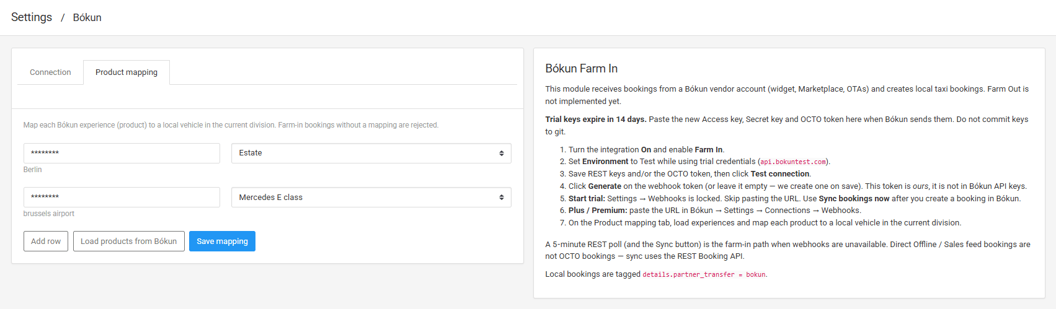Screen dimensions: 1056x309
Task: Click the Bókun breadcrumb title
Action: click(87, 17)
